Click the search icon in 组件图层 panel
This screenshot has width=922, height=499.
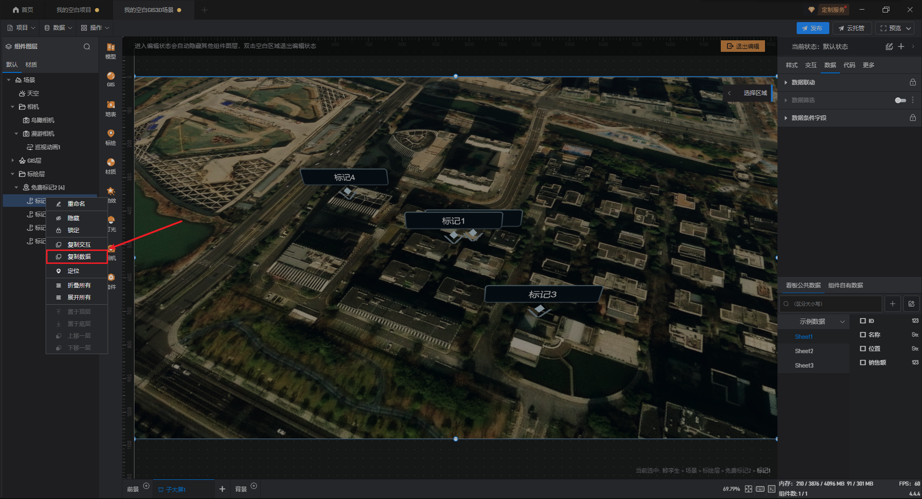point(87,47)
